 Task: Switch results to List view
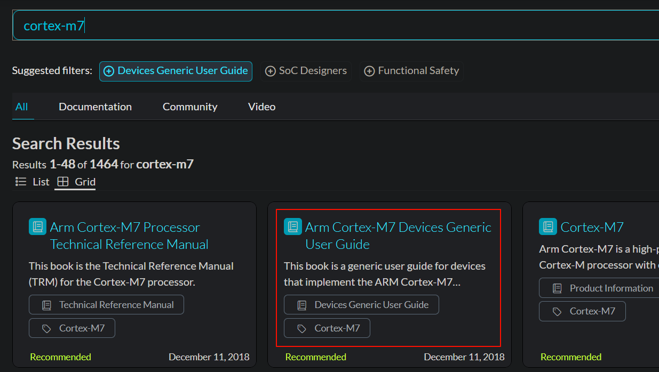click(33, 182)
